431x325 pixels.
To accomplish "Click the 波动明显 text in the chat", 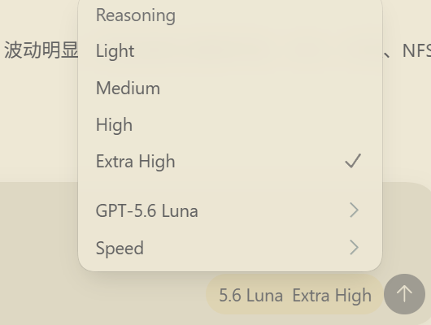I will (x=41, y=50).
